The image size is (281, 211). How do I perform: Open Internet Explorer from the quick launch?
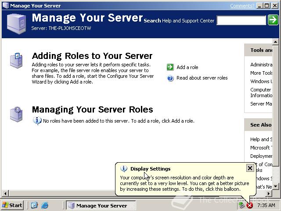[45, 205]
